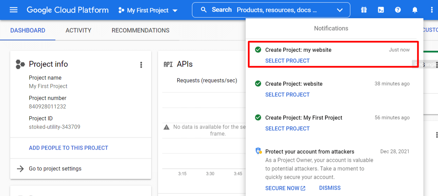The width and height of the screenshot is (438, 196).
Task: Select project for 'website' notification
Action: [x=287, y=95]
